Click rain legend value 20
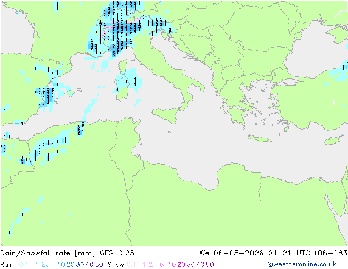The width and height of the screenshot is (348, 269). click(x=70, y=265)
